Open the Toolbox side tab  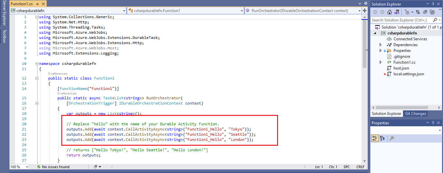tap(4, 36)
